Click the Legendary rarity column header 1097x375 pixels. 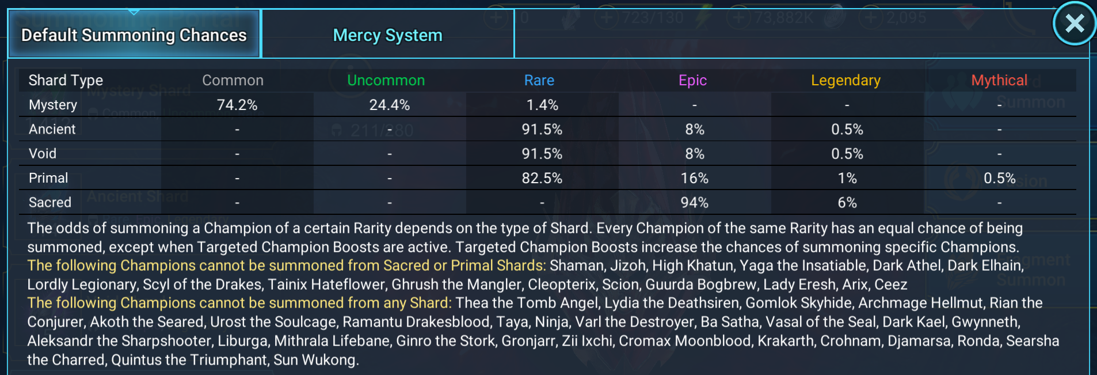click(x=845, y=80)
